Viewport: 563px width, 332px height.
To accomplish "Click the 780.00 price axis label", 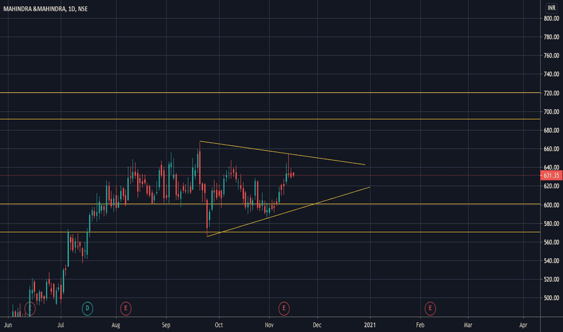I will click(x=552, y=37).
